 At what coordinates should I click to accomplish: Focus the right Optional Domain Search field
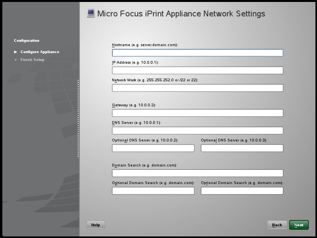242,191
